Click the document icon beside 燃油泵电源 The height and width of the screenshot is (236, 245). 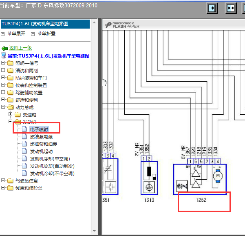[24, 137]
